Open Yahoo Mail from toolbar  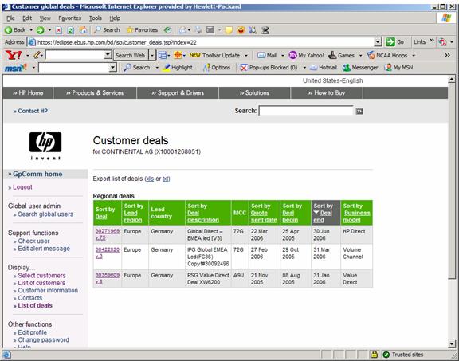click(x=267, y=55)
